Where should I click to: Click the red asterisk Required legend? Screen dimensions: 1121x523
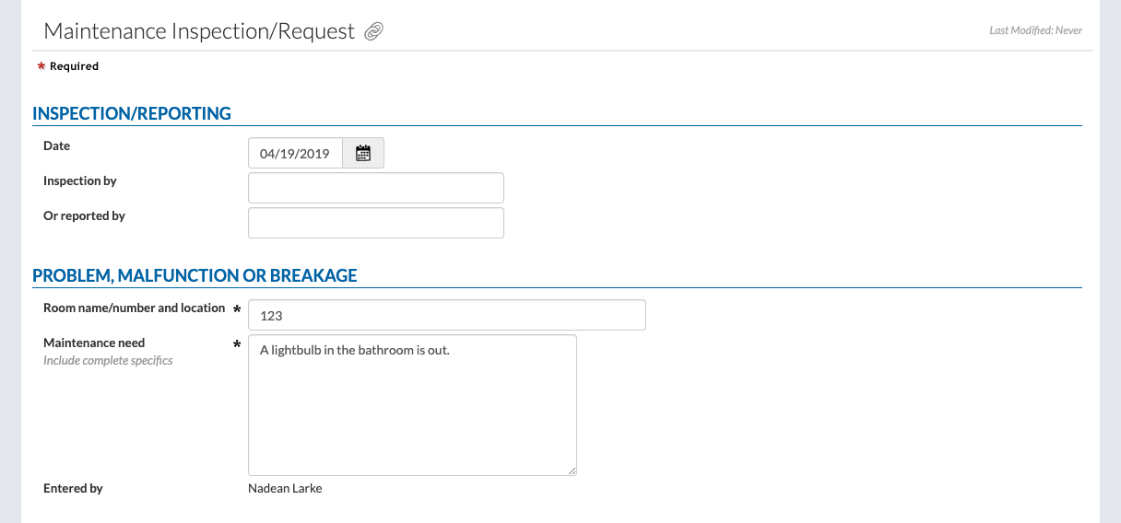(67, 66)
